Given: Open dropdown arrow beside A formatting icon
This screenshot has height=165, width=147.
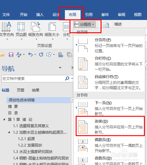Looking at the screenshot, I should point(24,54).
